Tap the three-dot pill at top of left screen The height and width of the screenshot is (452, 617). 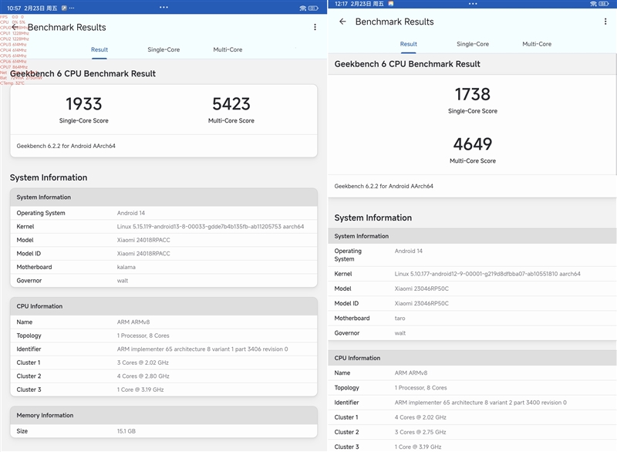point(164,7)
